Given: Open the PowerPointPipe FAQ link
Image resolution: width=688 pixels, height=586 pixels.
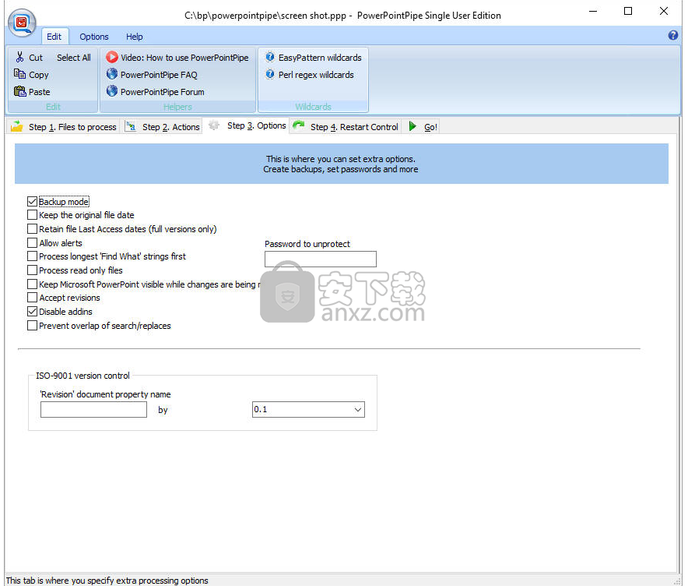Looking at the screenshot, I should tap(159, 75).
